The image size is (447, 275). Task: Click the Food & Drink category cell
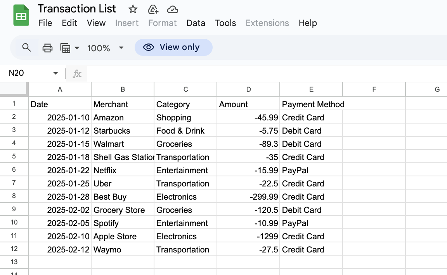185,131
